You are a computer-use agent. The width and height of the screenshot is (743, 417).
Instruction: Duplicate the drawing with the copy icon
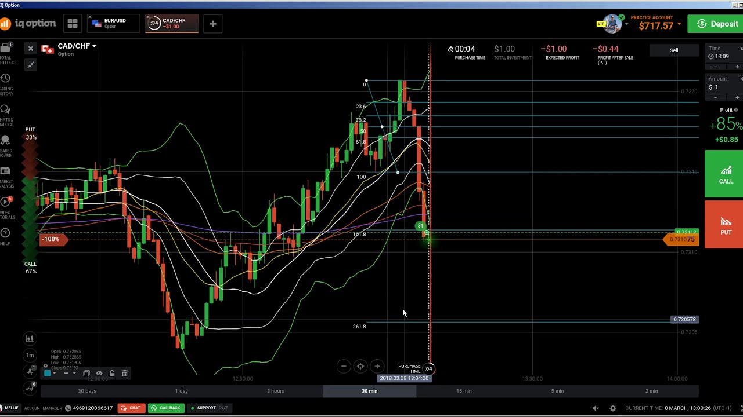coord(86,374)
